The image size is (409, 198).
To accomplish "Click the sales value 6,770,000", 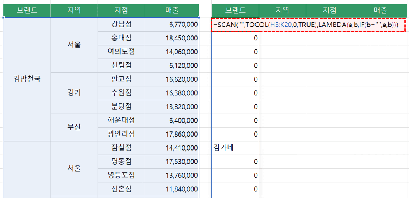I will coord(172,25).
